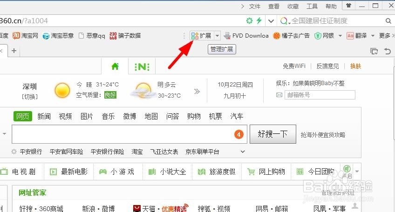Select the 视频 search tab

66,116
